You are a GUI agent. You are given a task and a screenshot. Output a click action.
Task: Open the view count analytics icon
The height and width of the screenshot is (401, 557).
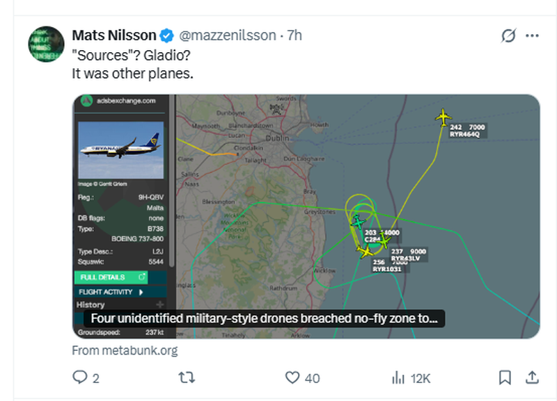[399, 377]
